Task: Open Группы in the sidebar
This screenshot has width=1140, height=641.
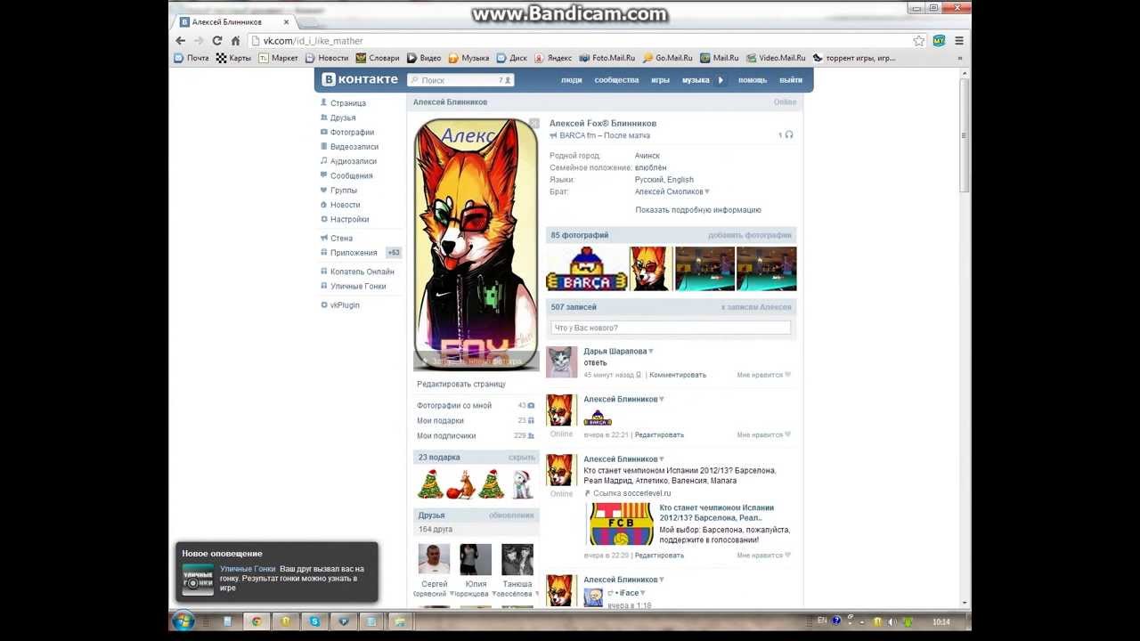Action: [344, 191]
